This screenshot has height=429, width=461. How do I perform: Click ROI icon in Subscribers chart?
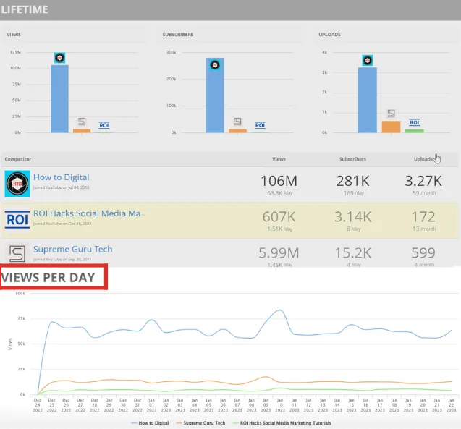(260, 125)
